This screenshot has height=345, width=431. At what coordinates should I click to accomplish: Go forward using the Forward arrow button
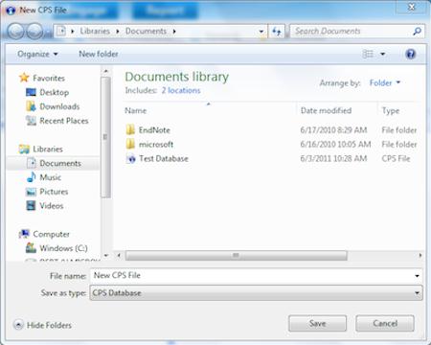click(x=34, y=32)
